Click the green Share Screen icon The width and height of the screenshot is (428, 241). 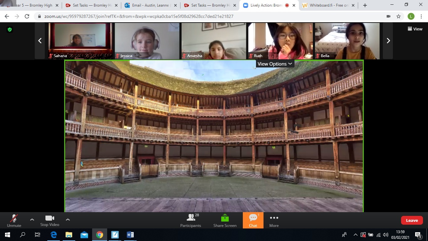point(225,218)
